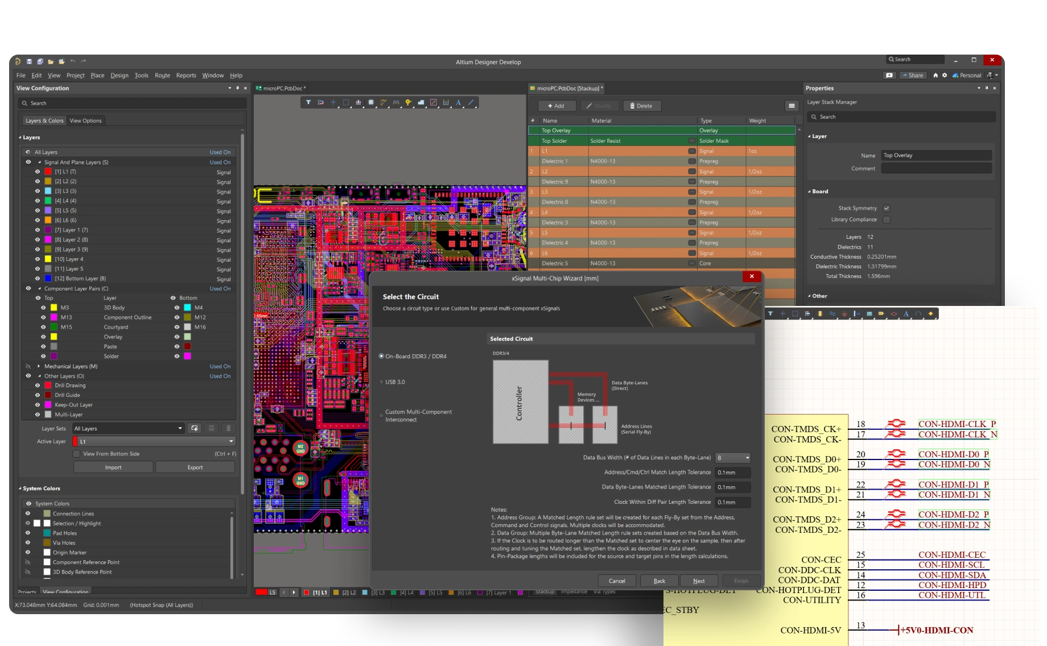Open the Active Layer dropdown
1047x646 pixels.
(x=231, y=442)
